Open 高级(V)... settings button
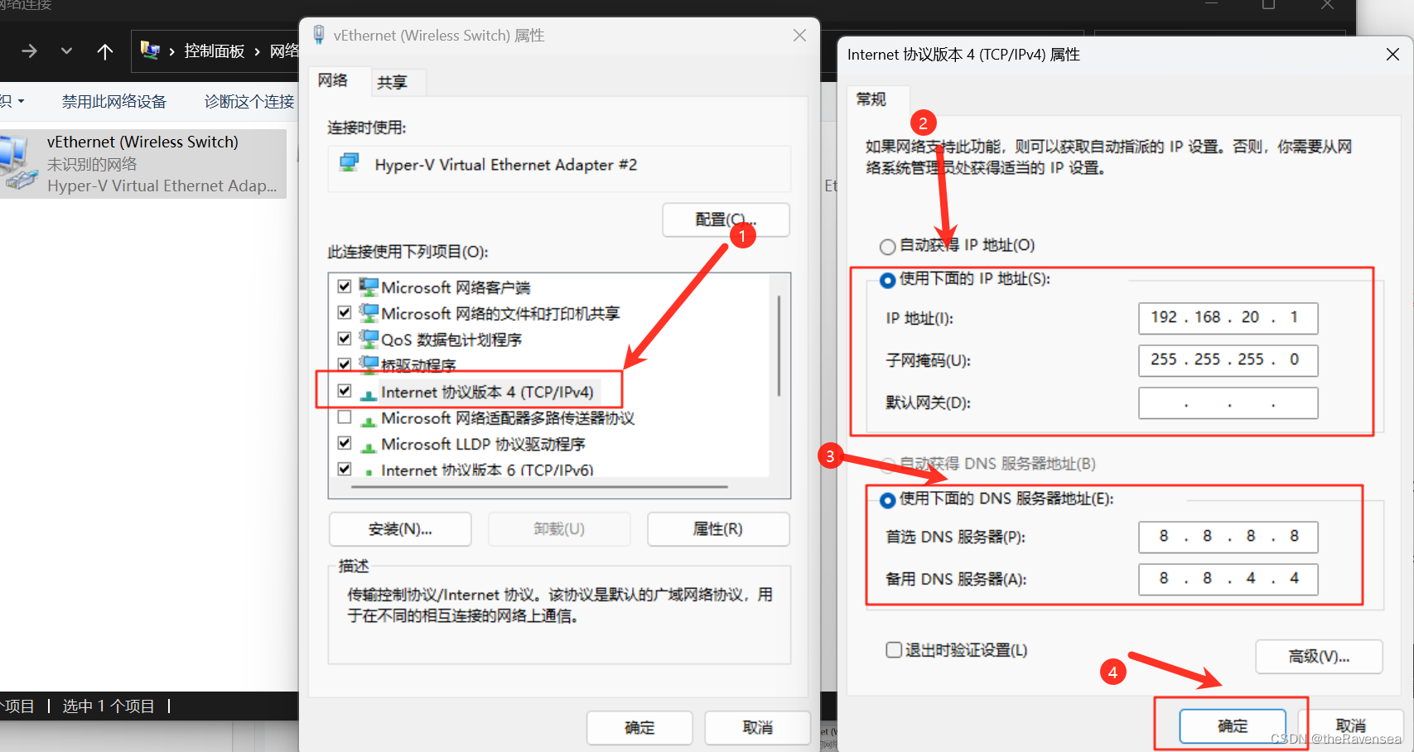The height and width of the screenshot is (752, 1414). pos(1319,657)
